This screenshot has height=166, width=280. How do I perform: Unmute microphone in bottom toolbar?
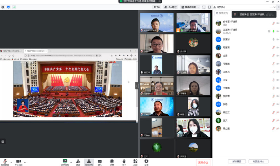(x=5, y=162)
